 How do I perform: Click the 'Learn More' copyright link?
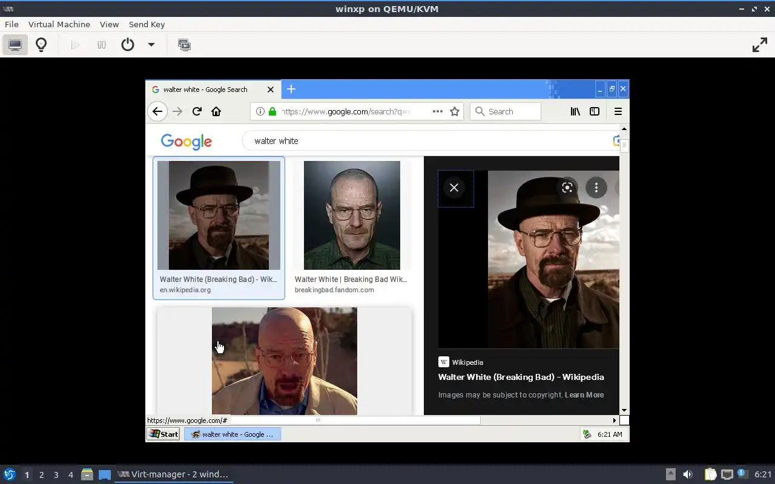point(584,395)
